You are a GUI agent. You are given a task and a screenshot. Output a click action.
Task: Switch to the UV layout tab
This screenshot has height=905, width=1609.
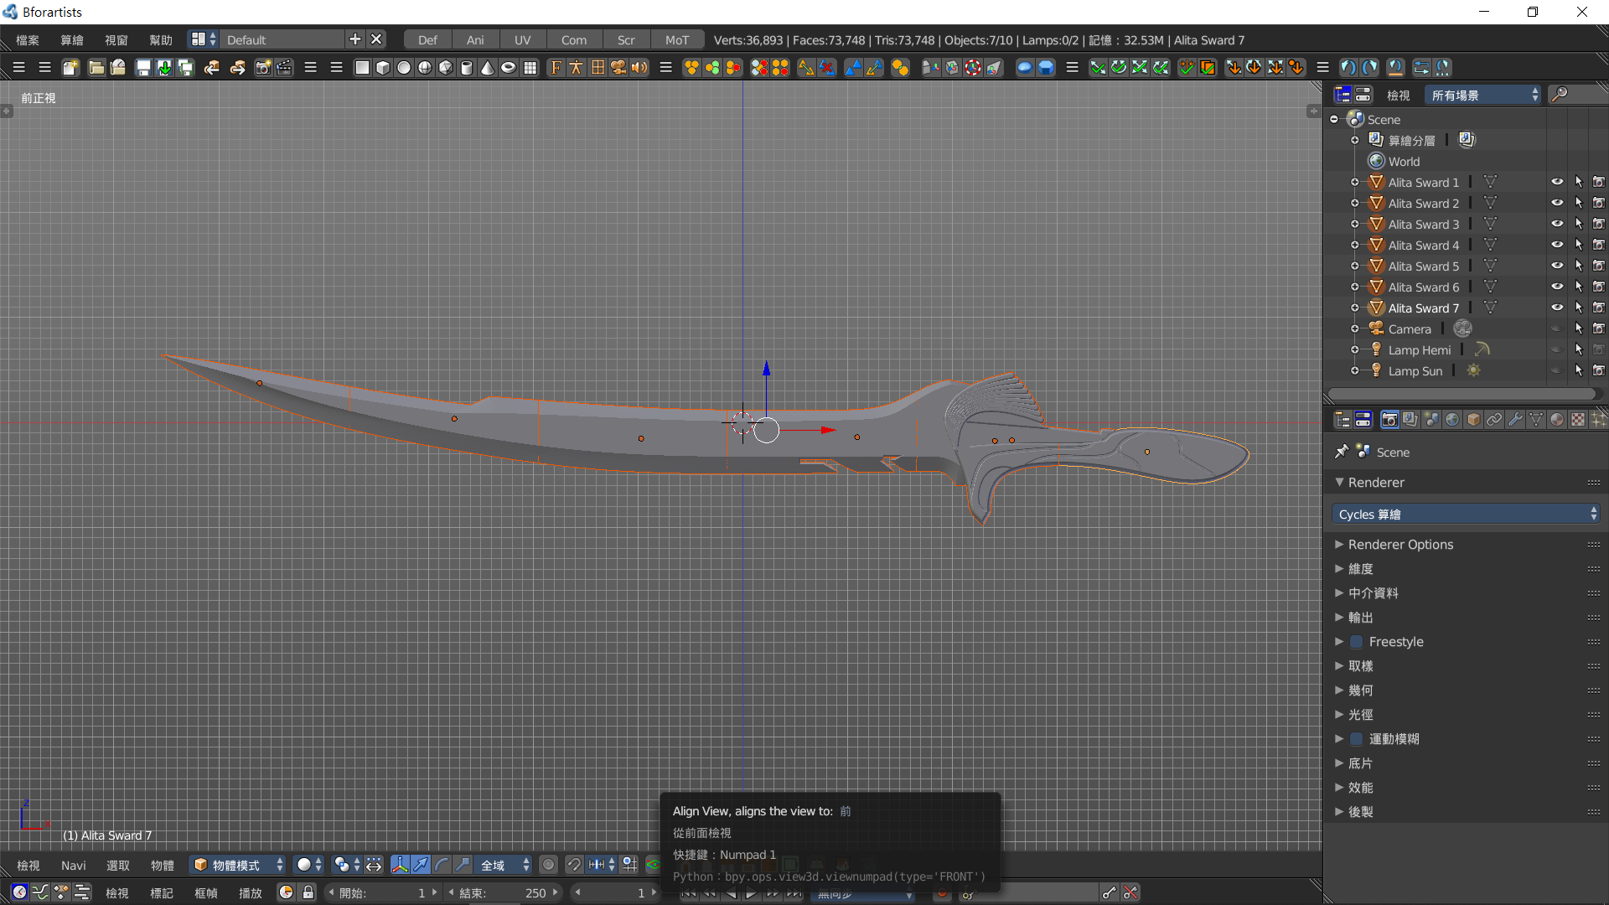point(522,39)
